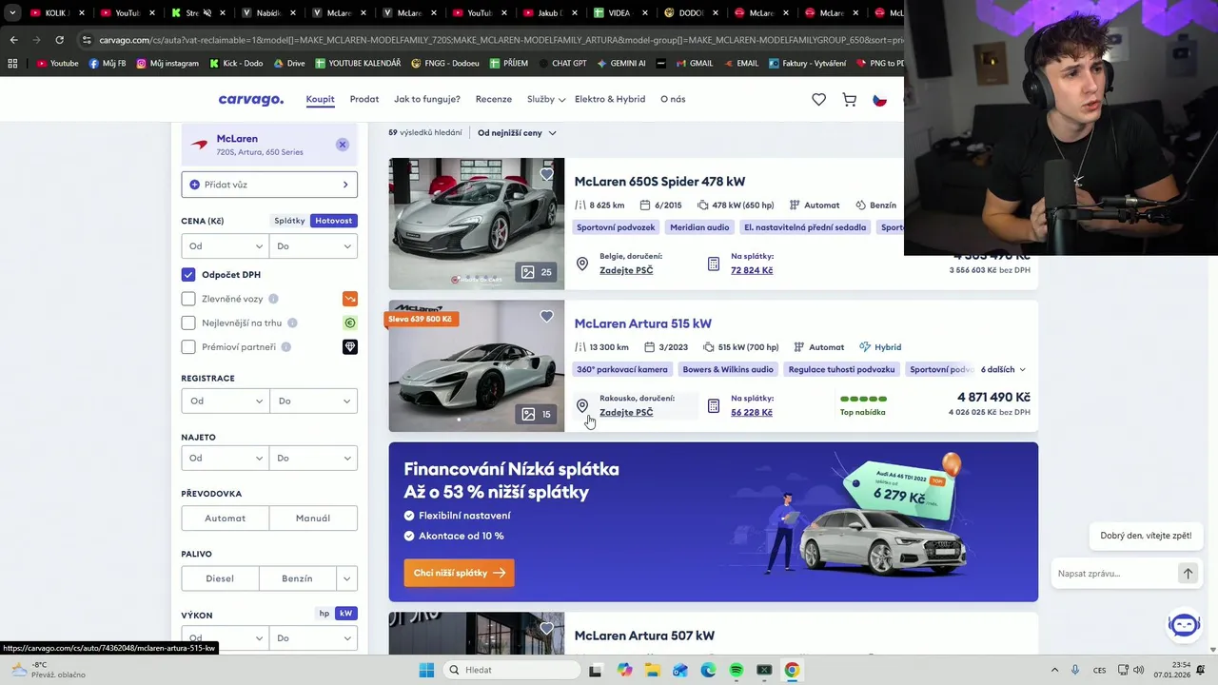The image size is (1218, 685).
Task: Open the Najeto Od dropdown
Action: tap(226, 458)
